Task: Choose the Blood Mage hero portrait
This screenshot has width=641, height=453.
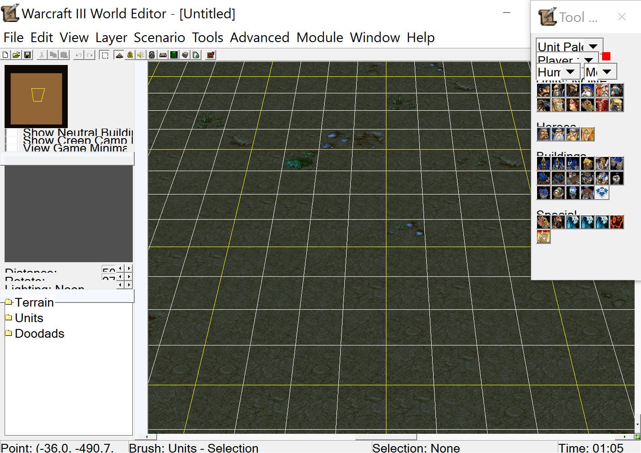Action: (x=587, y=134)
